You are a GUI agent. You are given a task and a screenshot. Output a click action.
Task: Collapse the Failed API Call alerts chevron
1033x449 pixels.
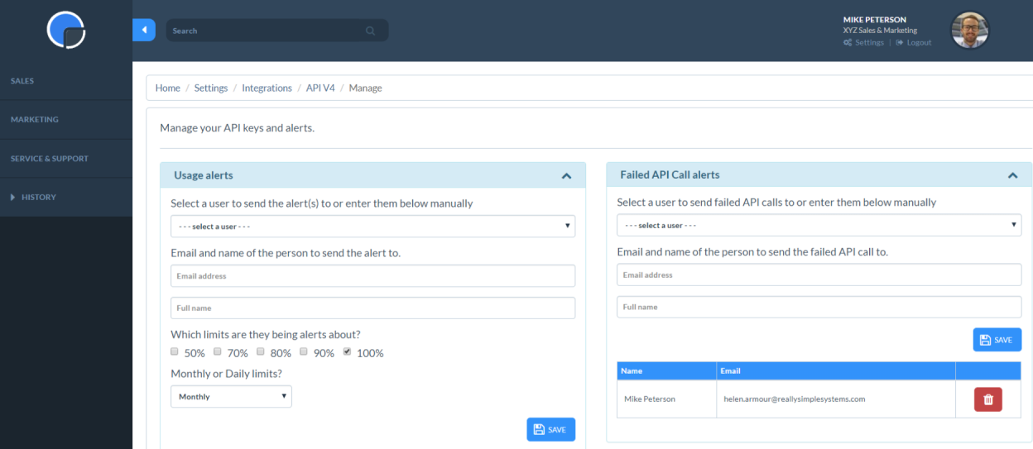tap(1012, 175)
